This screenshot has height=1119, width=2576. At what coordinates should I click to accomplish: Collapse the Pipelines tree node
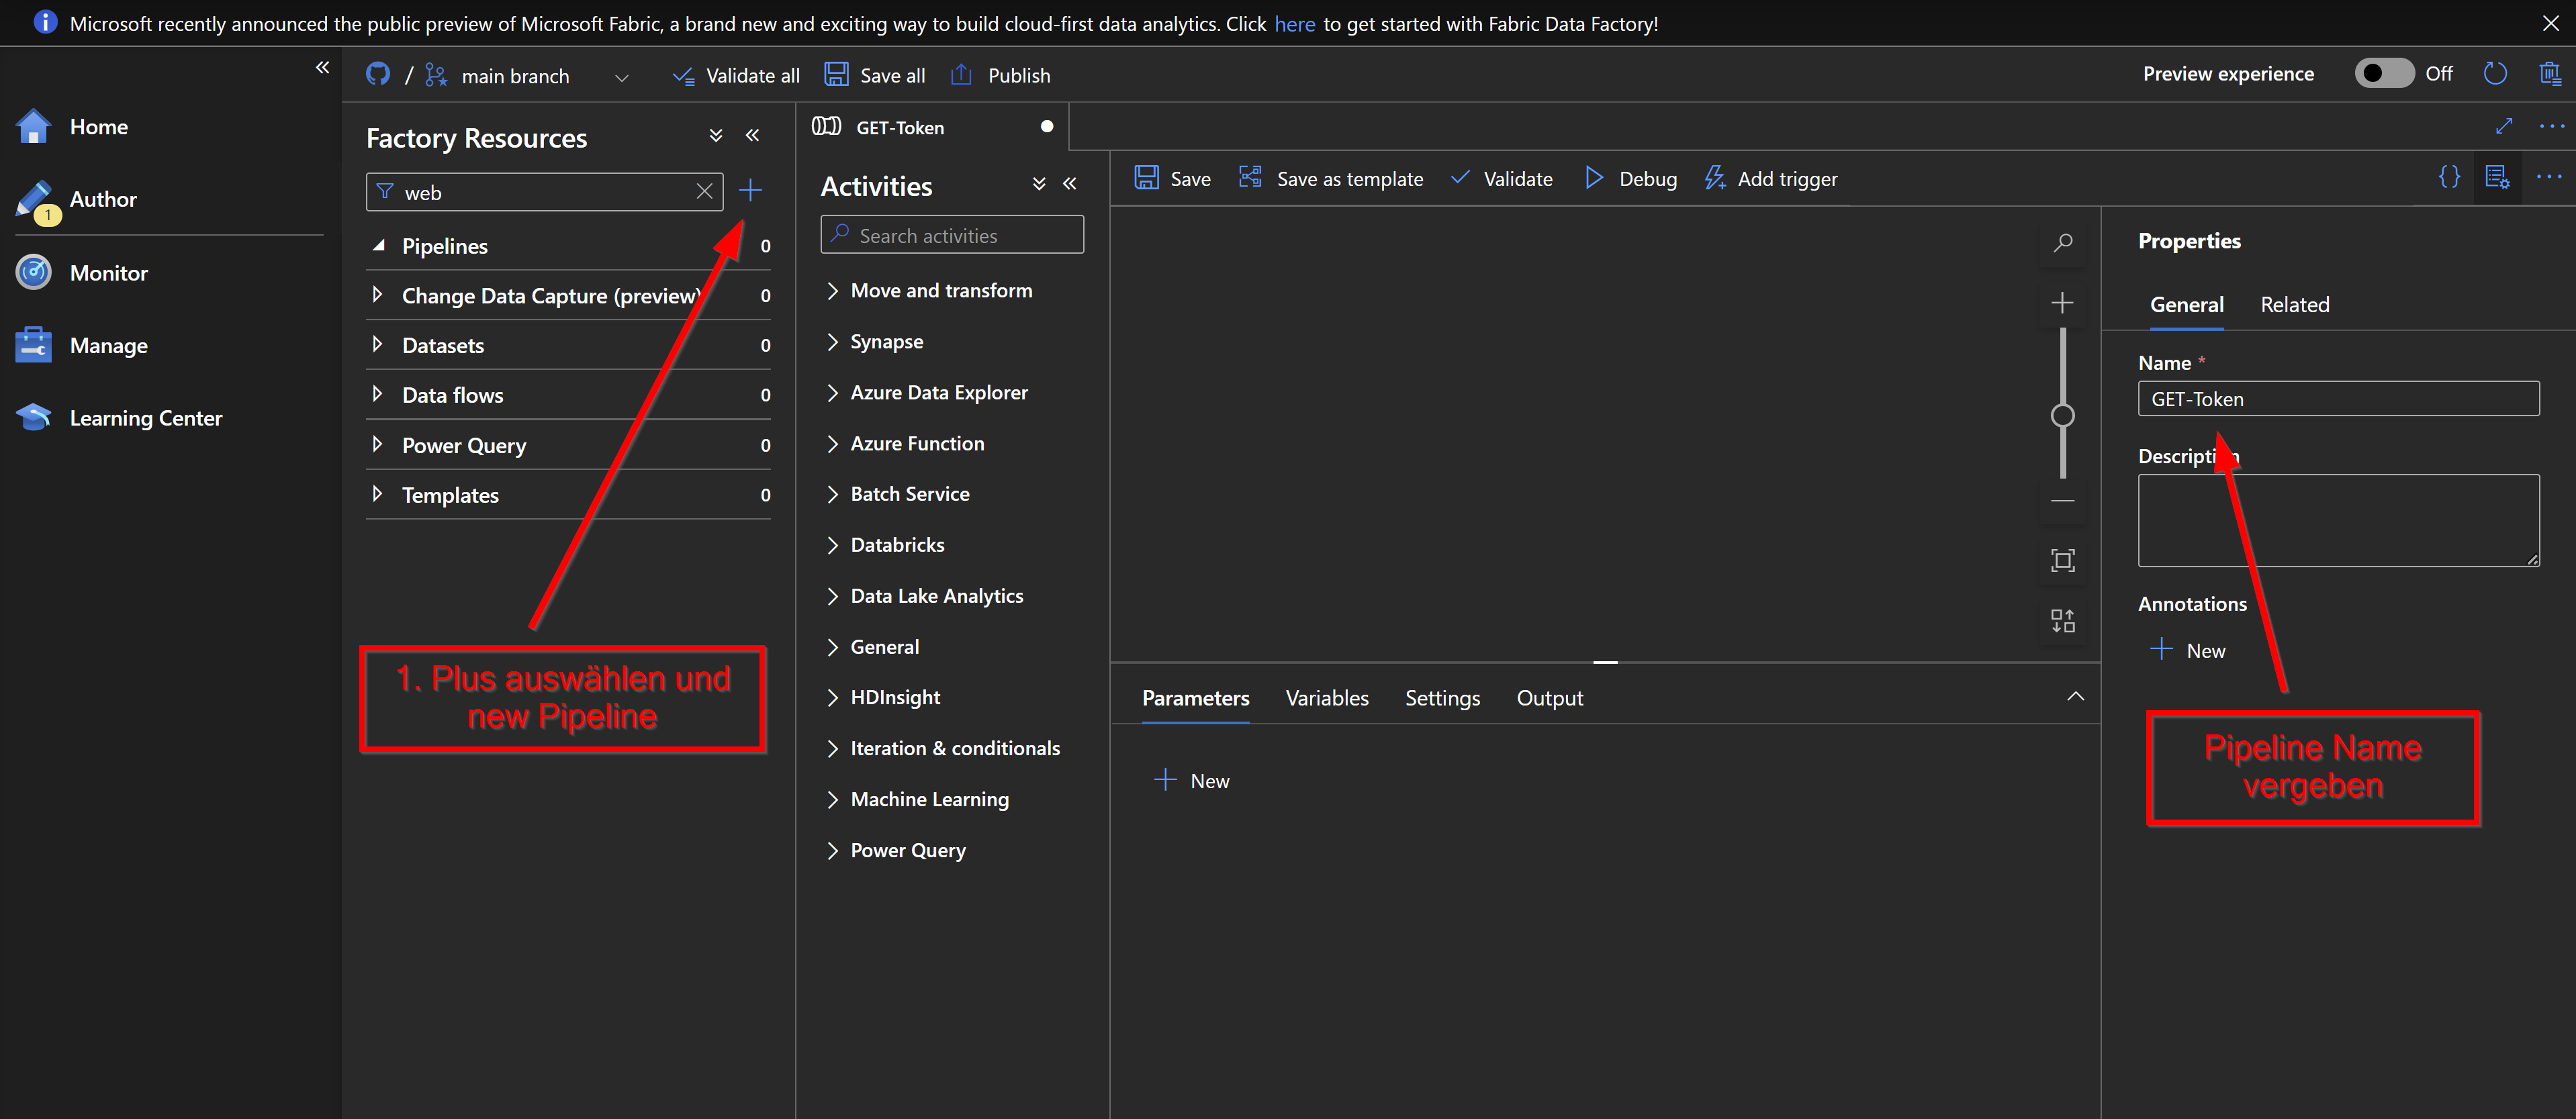[378, 245]
